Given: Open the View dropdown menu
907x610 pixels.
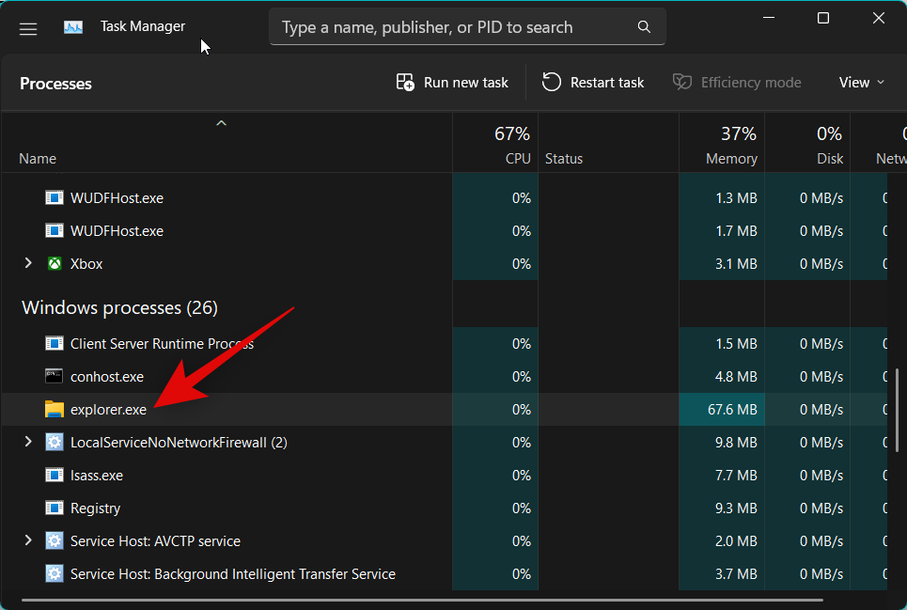Looking at the screenshot, I should coord(861,83).
